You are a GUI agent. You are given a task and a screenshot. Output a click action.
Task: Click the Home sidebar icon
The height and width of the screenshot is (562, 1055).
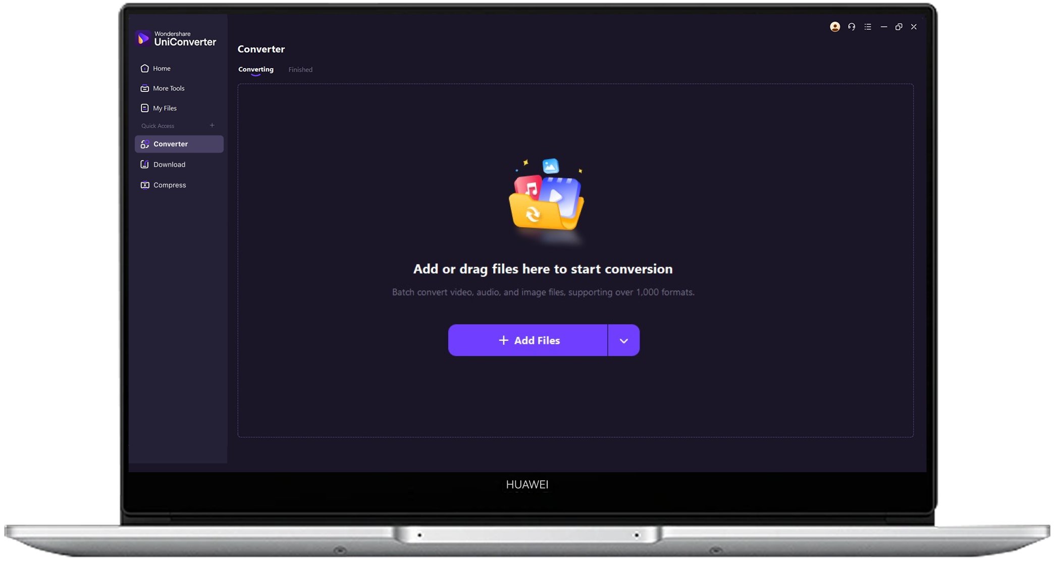click(145, 68)
